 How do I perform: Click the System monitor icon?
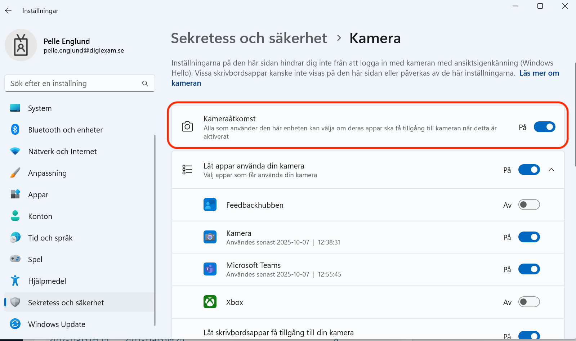click(x=15, y=108)
